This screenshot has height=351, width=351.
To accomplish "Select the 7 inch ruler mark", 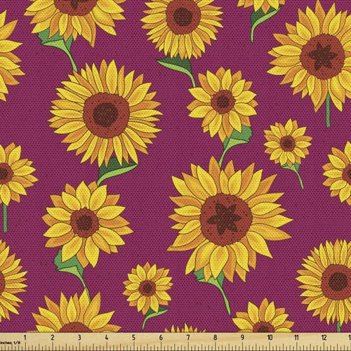I will coord(188,338).
